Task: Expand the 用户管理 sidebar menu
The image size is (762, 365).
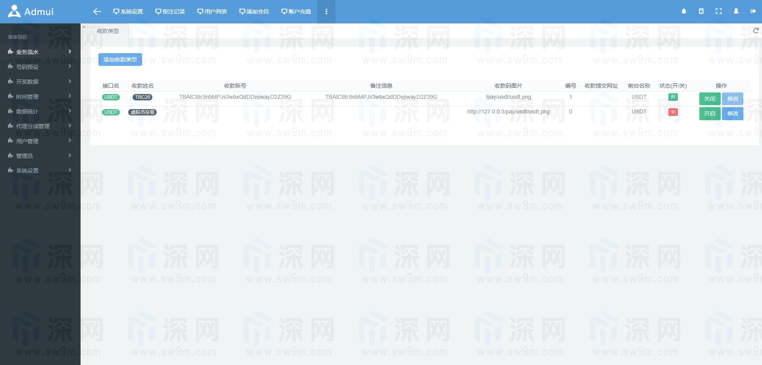Action: pos(40,141)
